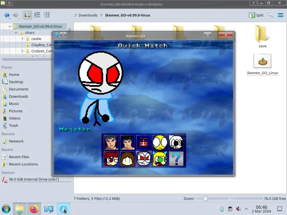Screen dimensions: 287x215
Task: Switch Dolphin to Icons view mode
Action: [x=27, y=15]
